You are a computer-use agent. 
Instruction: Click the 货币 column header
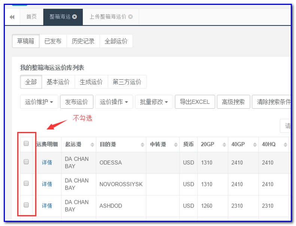188,144
